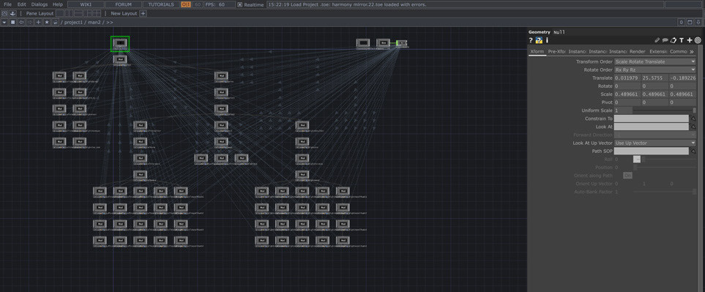Screen dimensions: 705x292
Task: Toggle the orange power/pause button
Action: coord(186,4)
